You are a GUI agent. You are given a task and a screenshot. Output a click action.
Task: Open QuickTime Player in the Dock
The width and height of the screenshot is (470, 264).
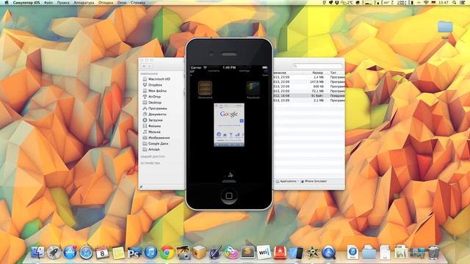pyautogui.click(x=328, y=252)
